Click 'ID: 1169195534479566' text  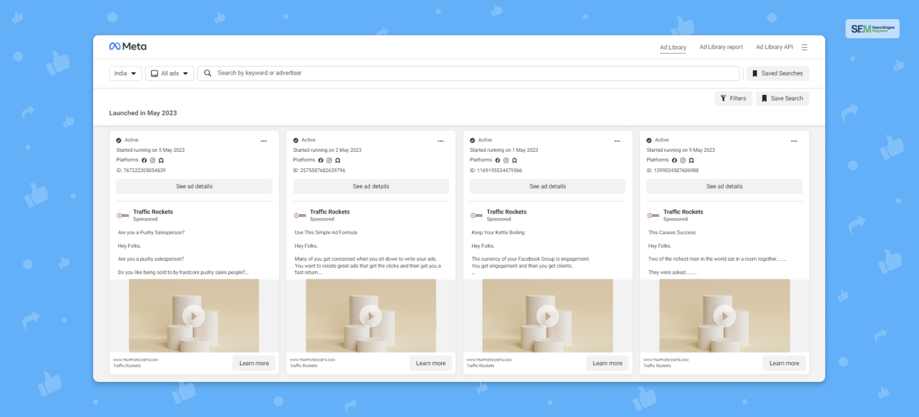click(x=496, y=170)
